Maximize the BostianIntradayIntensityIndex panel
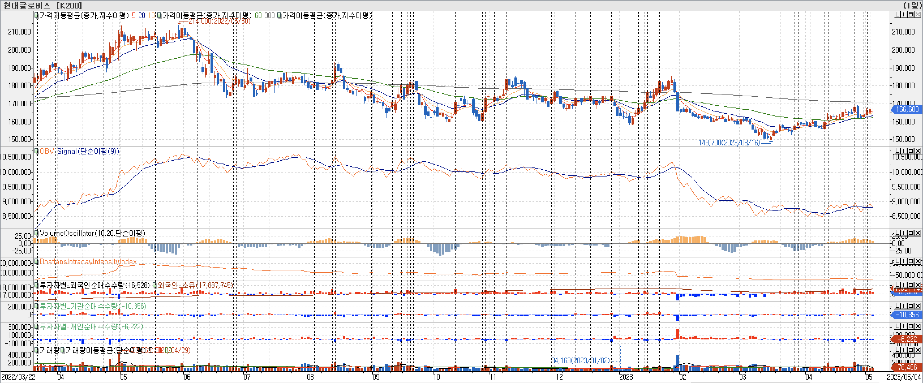 coord(911,262)
